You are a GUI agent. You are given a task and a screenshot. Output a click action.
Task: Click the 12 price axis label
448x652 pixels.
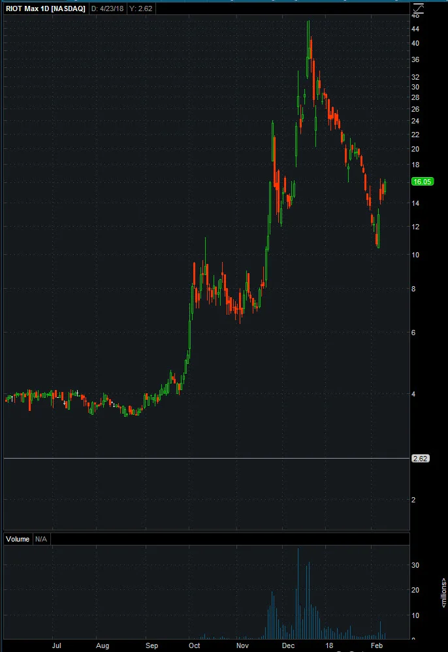click(x=415, y=227)
